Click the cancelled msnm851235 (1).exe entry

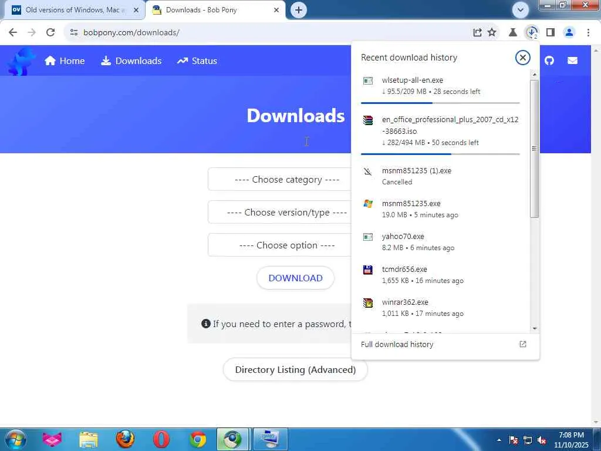tap(440, 176)
